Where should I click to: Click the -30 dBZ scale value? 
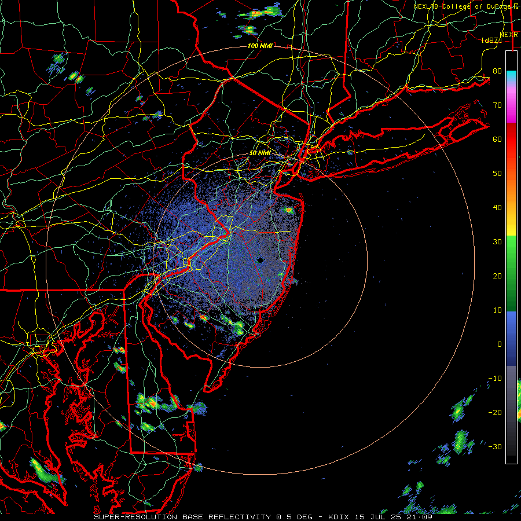tap(495, 447)
